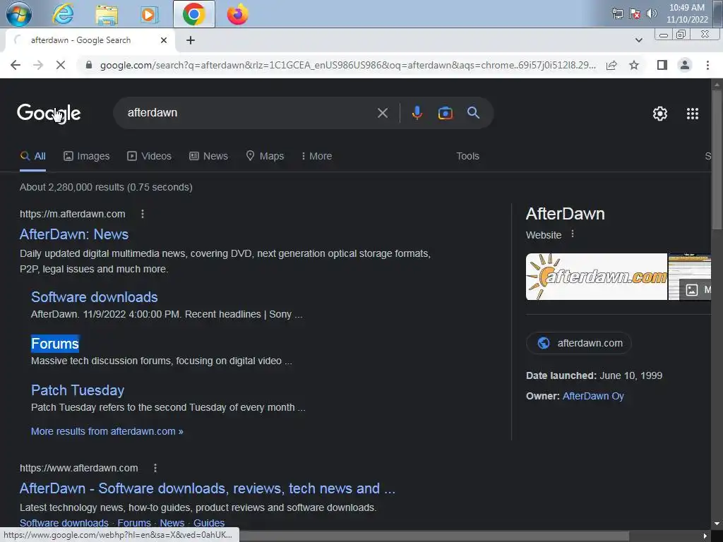This screenshot has height=542, width=723.
Task: Open more images in knowledge panel
Action: pos(695,289)
